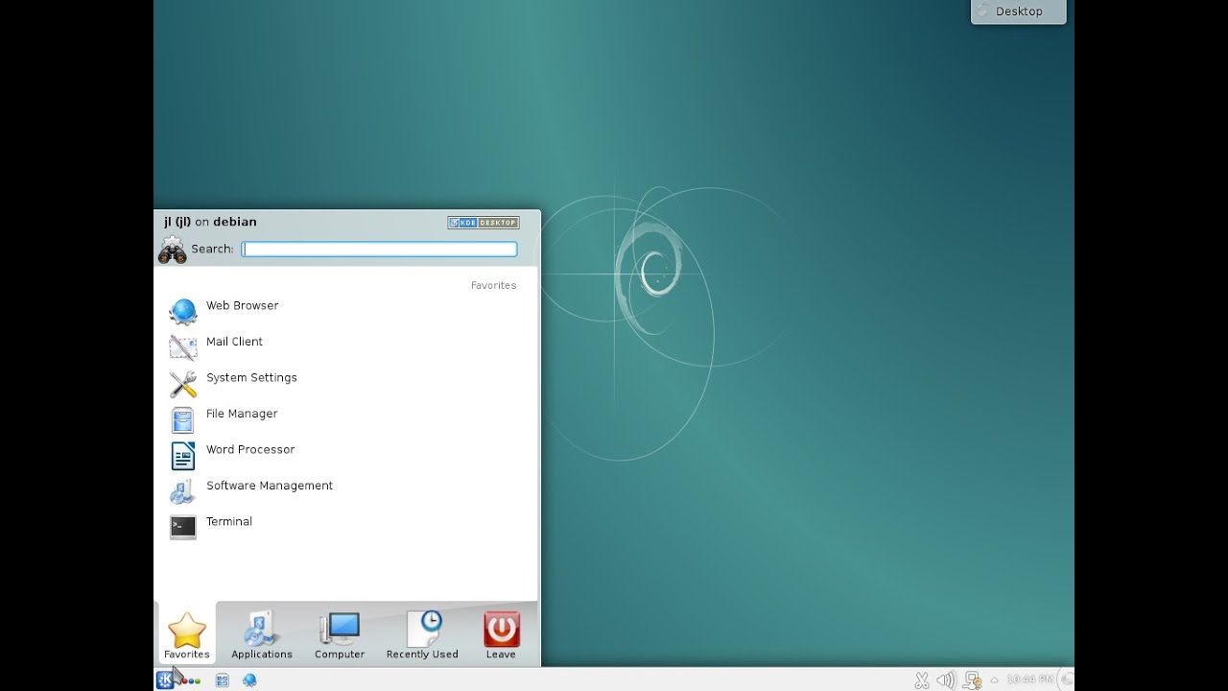Launch the Mail Client envelope icon
The width and height of the screenshot is (1228, 691).
(x=182, y=346)
